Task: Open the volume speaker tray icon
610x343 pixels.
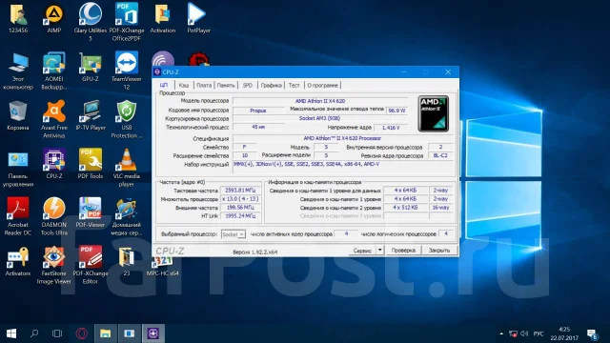Action: (524, 333)
